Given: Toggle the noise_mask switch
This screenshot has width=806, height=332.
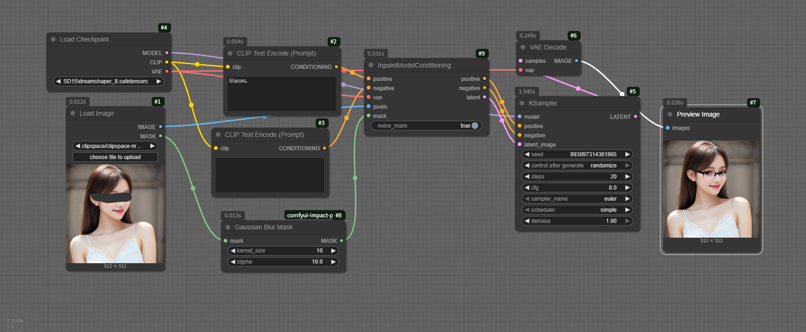Looking at the screenshot, I should point(474,126).
